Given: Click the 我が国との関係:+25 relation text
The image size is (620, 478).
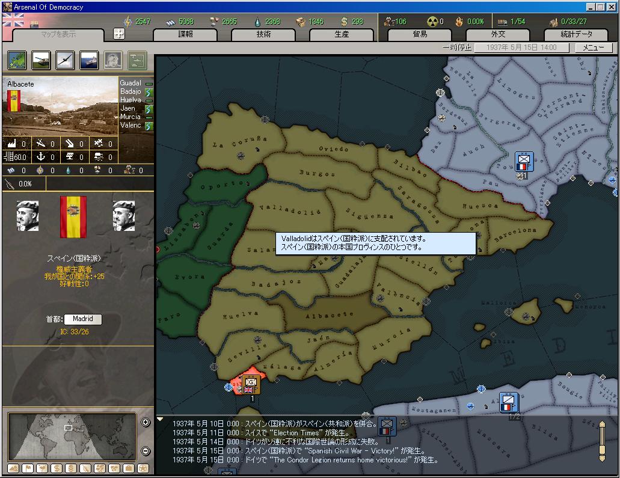Looking at the screenshot, I should (x=75, y=277).
